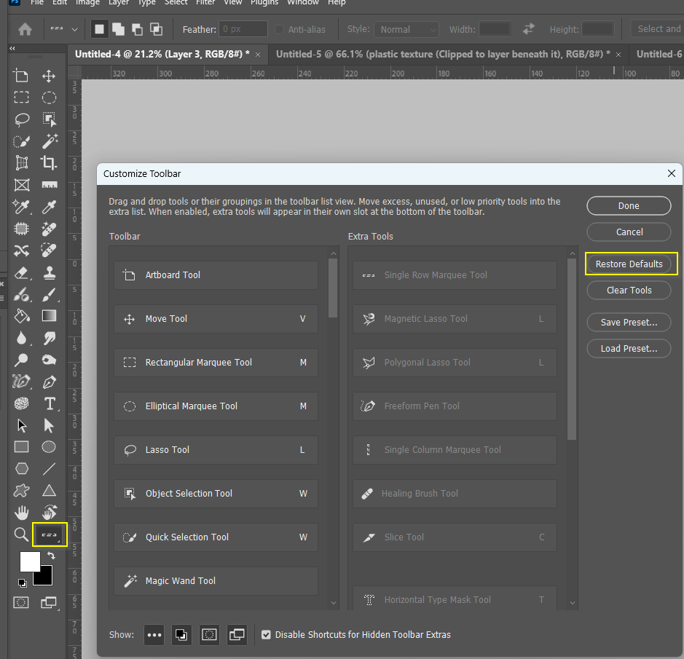Select the Eyedropper tool

(x=49, y=207)
